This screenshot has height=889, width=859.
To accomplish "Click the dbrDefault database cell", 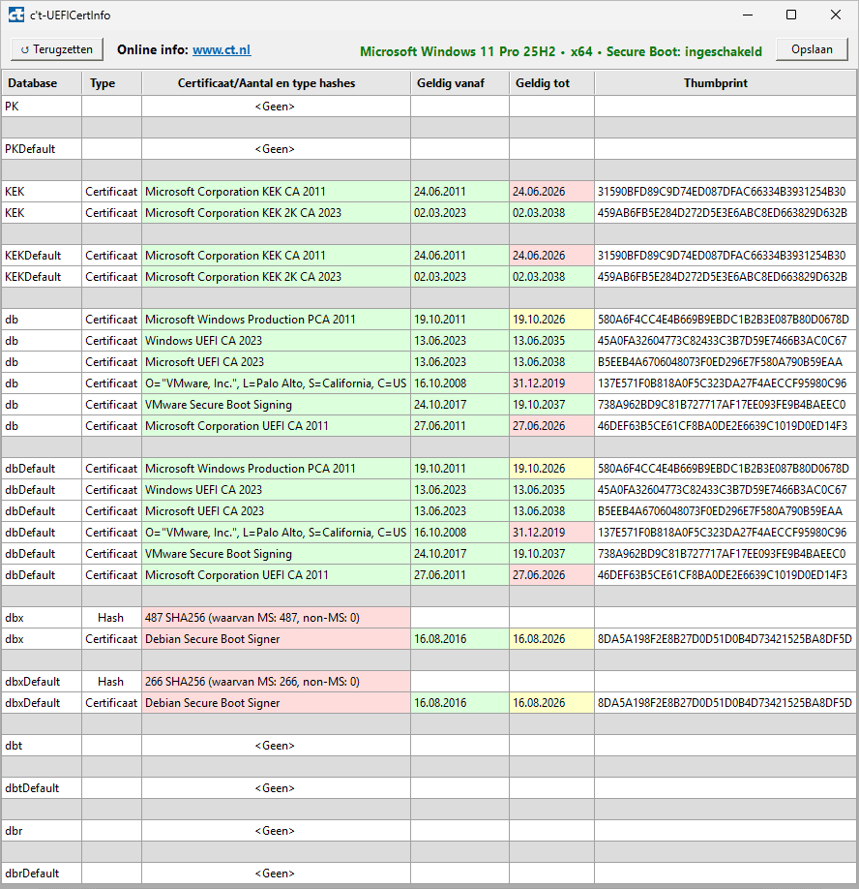I will click(x=42, y=874).
